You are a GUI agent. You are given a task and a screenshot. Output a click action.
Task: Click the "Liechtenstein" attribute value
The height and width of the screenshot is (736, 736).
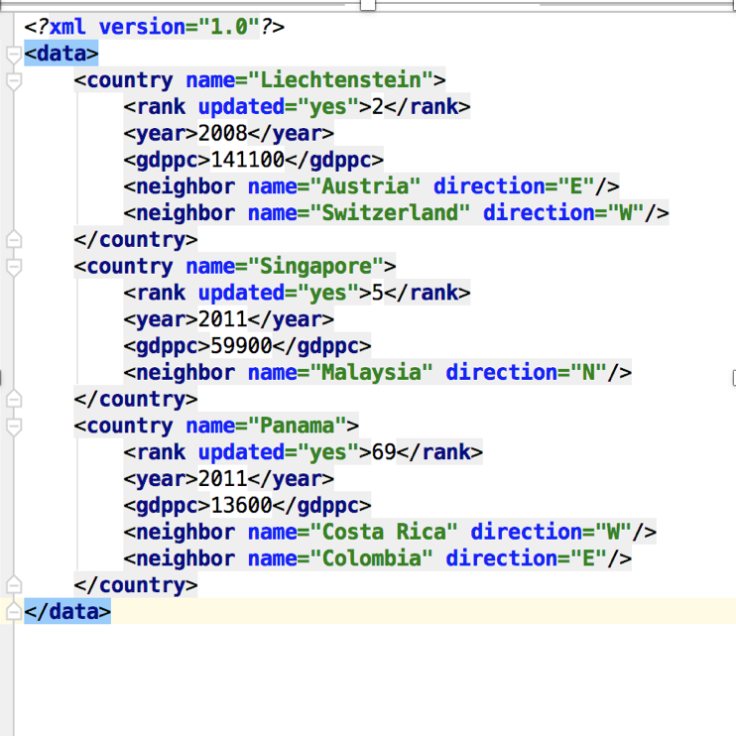[340, 79]
